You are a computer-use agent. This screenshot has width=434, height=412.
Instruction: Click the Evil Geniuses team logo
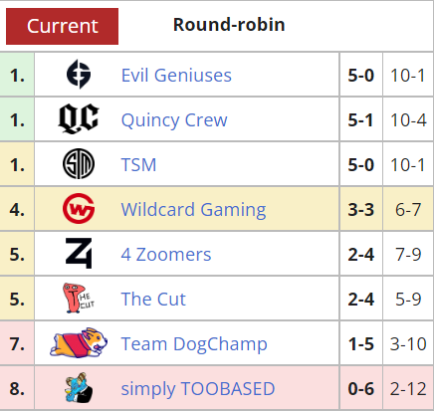point(79,75)
